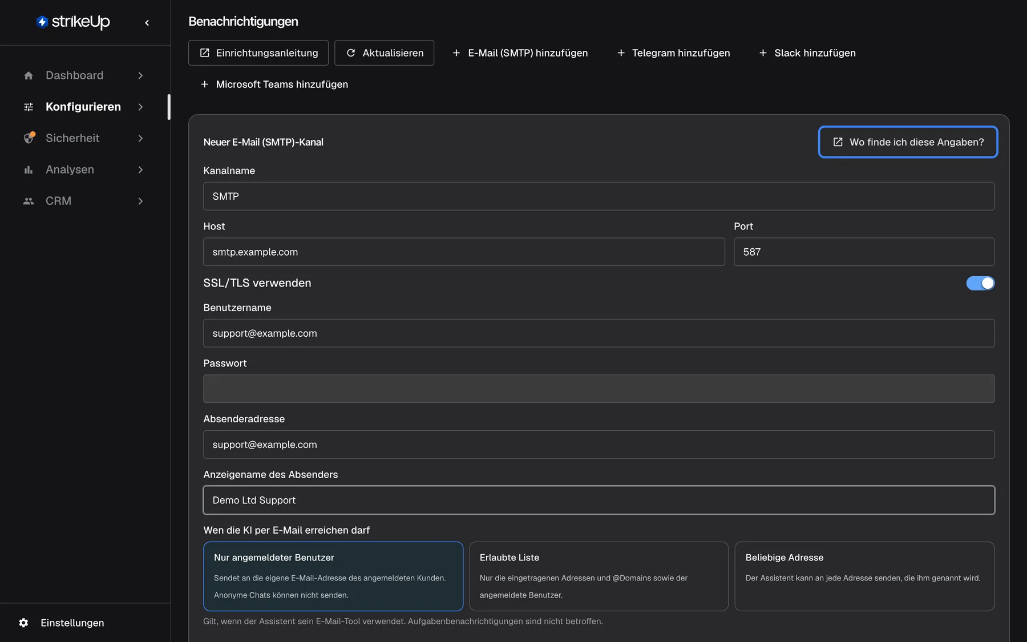Click the plus icon for E-Mail (SMTP)
Viewport: 1027px width, 642px height.
point(456,53)
